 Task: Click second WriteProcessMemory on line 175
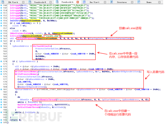tap(27, 74)
